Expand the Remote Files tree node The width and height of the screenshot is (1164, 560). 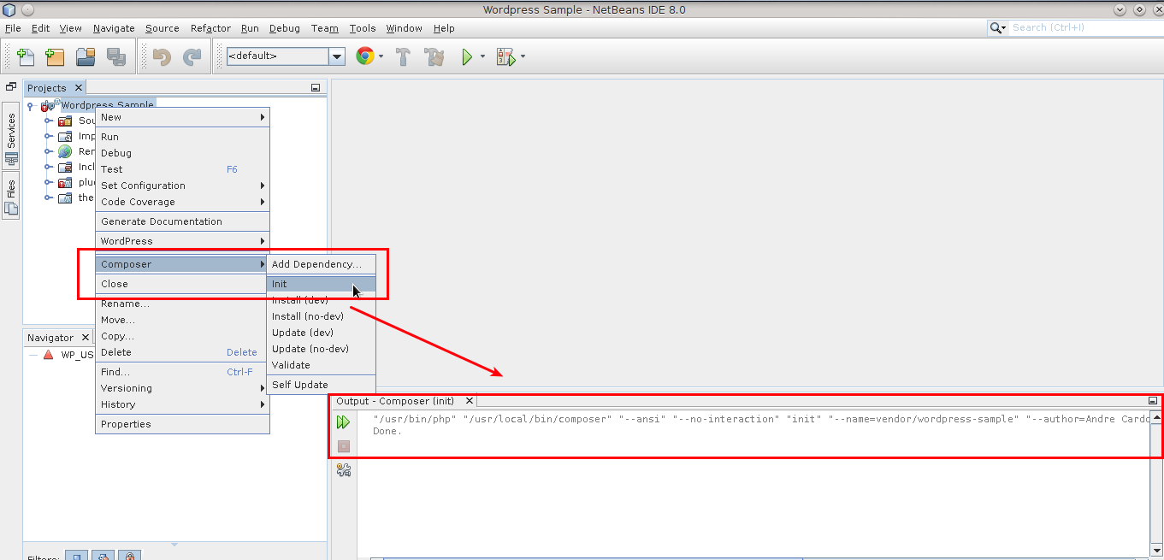pos(49,152)
